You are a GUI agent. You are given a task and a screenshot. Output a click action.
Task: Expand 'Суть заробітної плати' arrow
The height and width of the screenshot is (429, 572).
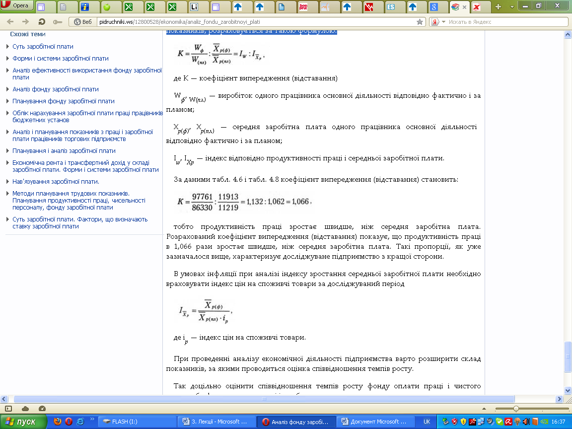[x=7, y=46]
